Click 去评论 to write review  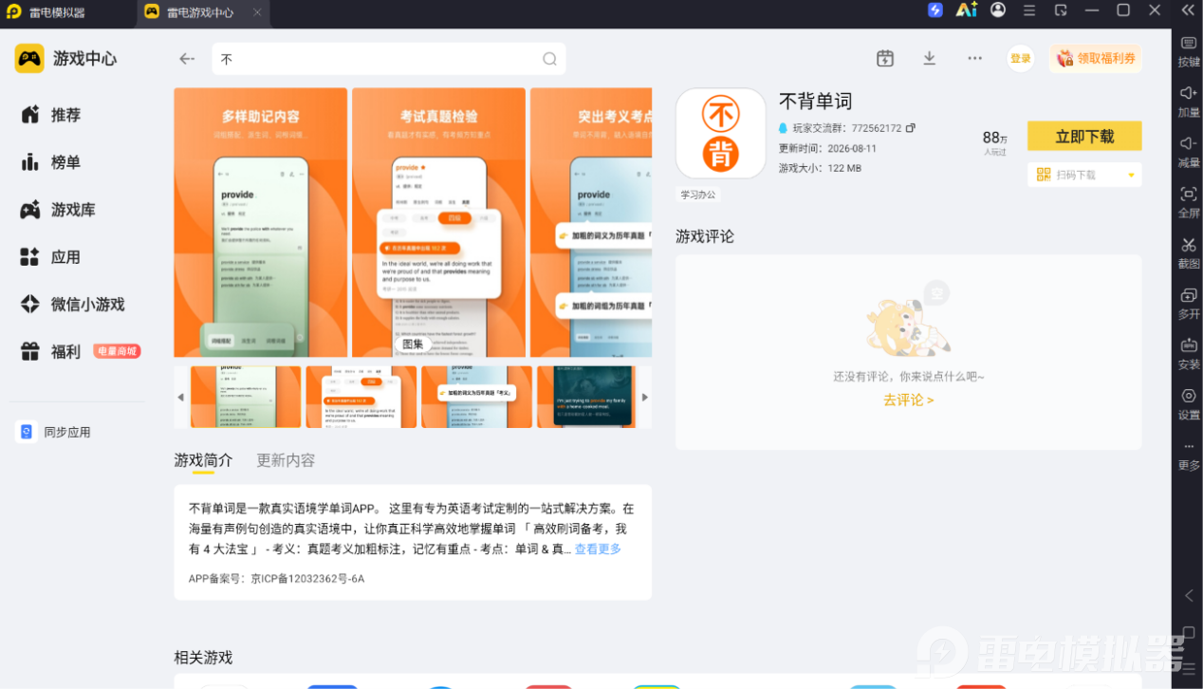(x=908, y=400)
